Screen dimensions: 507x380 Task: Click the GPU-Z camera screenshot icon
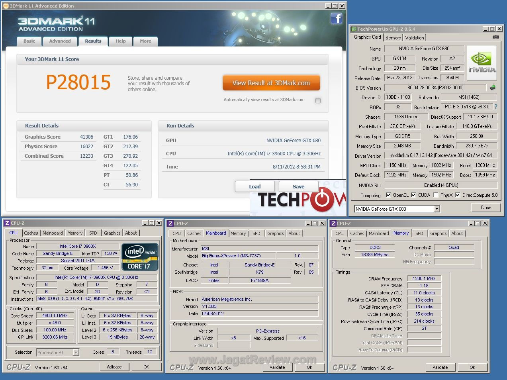pyautogui.click(x=495, y=37)
